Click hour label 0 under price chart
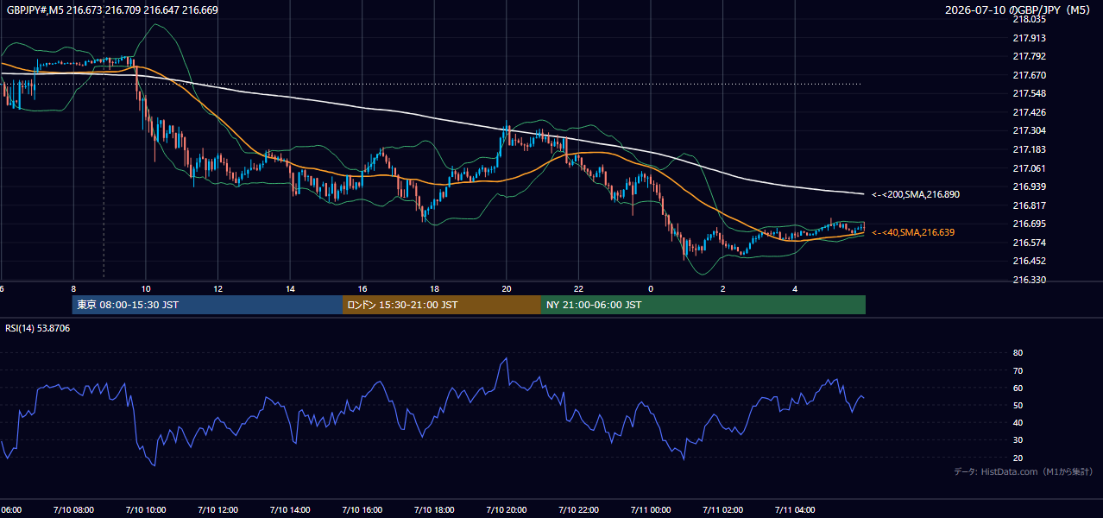This screenshot has width=1103, height=518. coord(651,288)
